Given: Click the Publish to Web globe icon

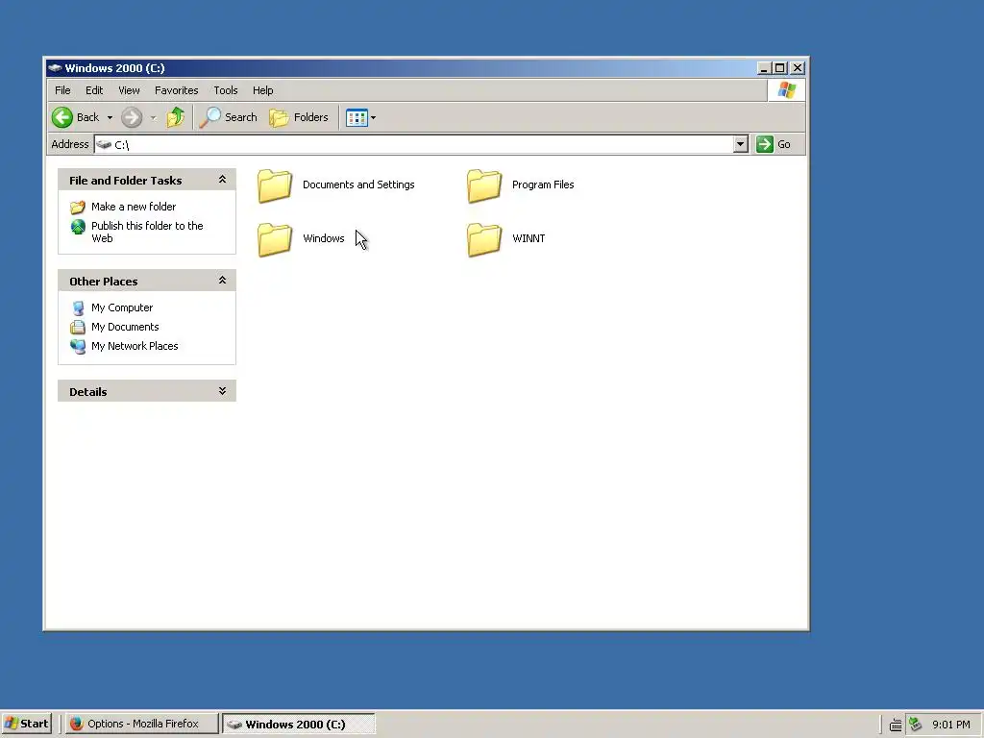Looking at the screenshot, I should [x=78, y=227].
